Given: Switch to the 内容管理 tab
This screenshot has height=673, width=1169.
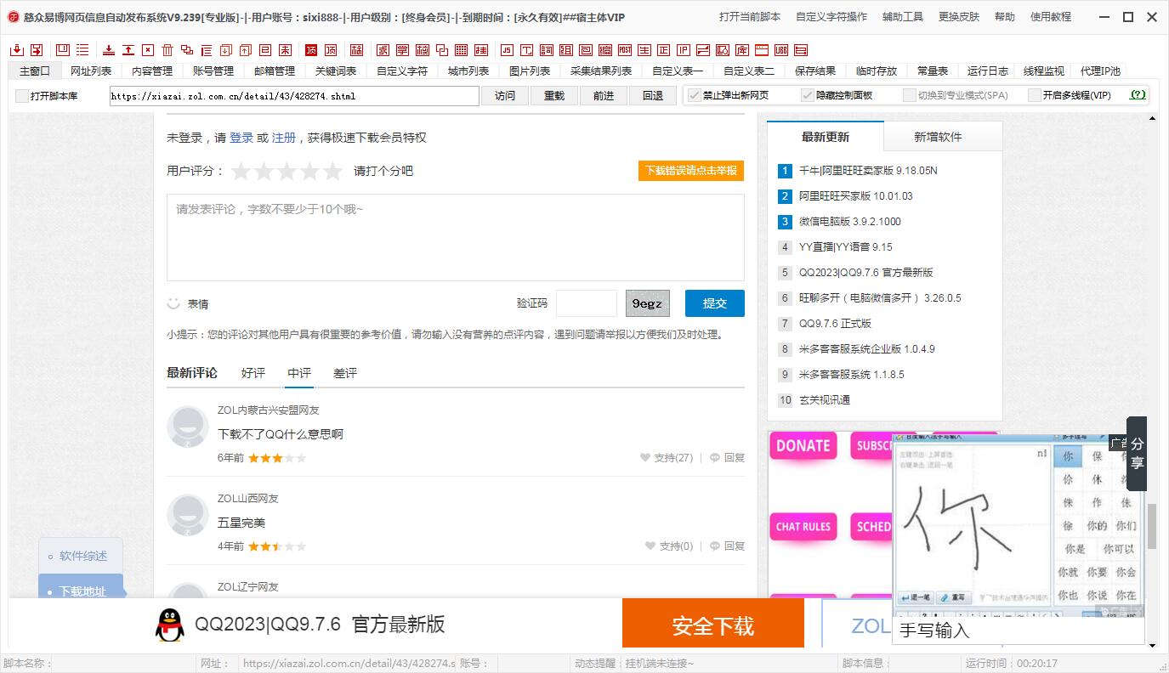Looking at the screenshot, I should click(x=152, y=71).
